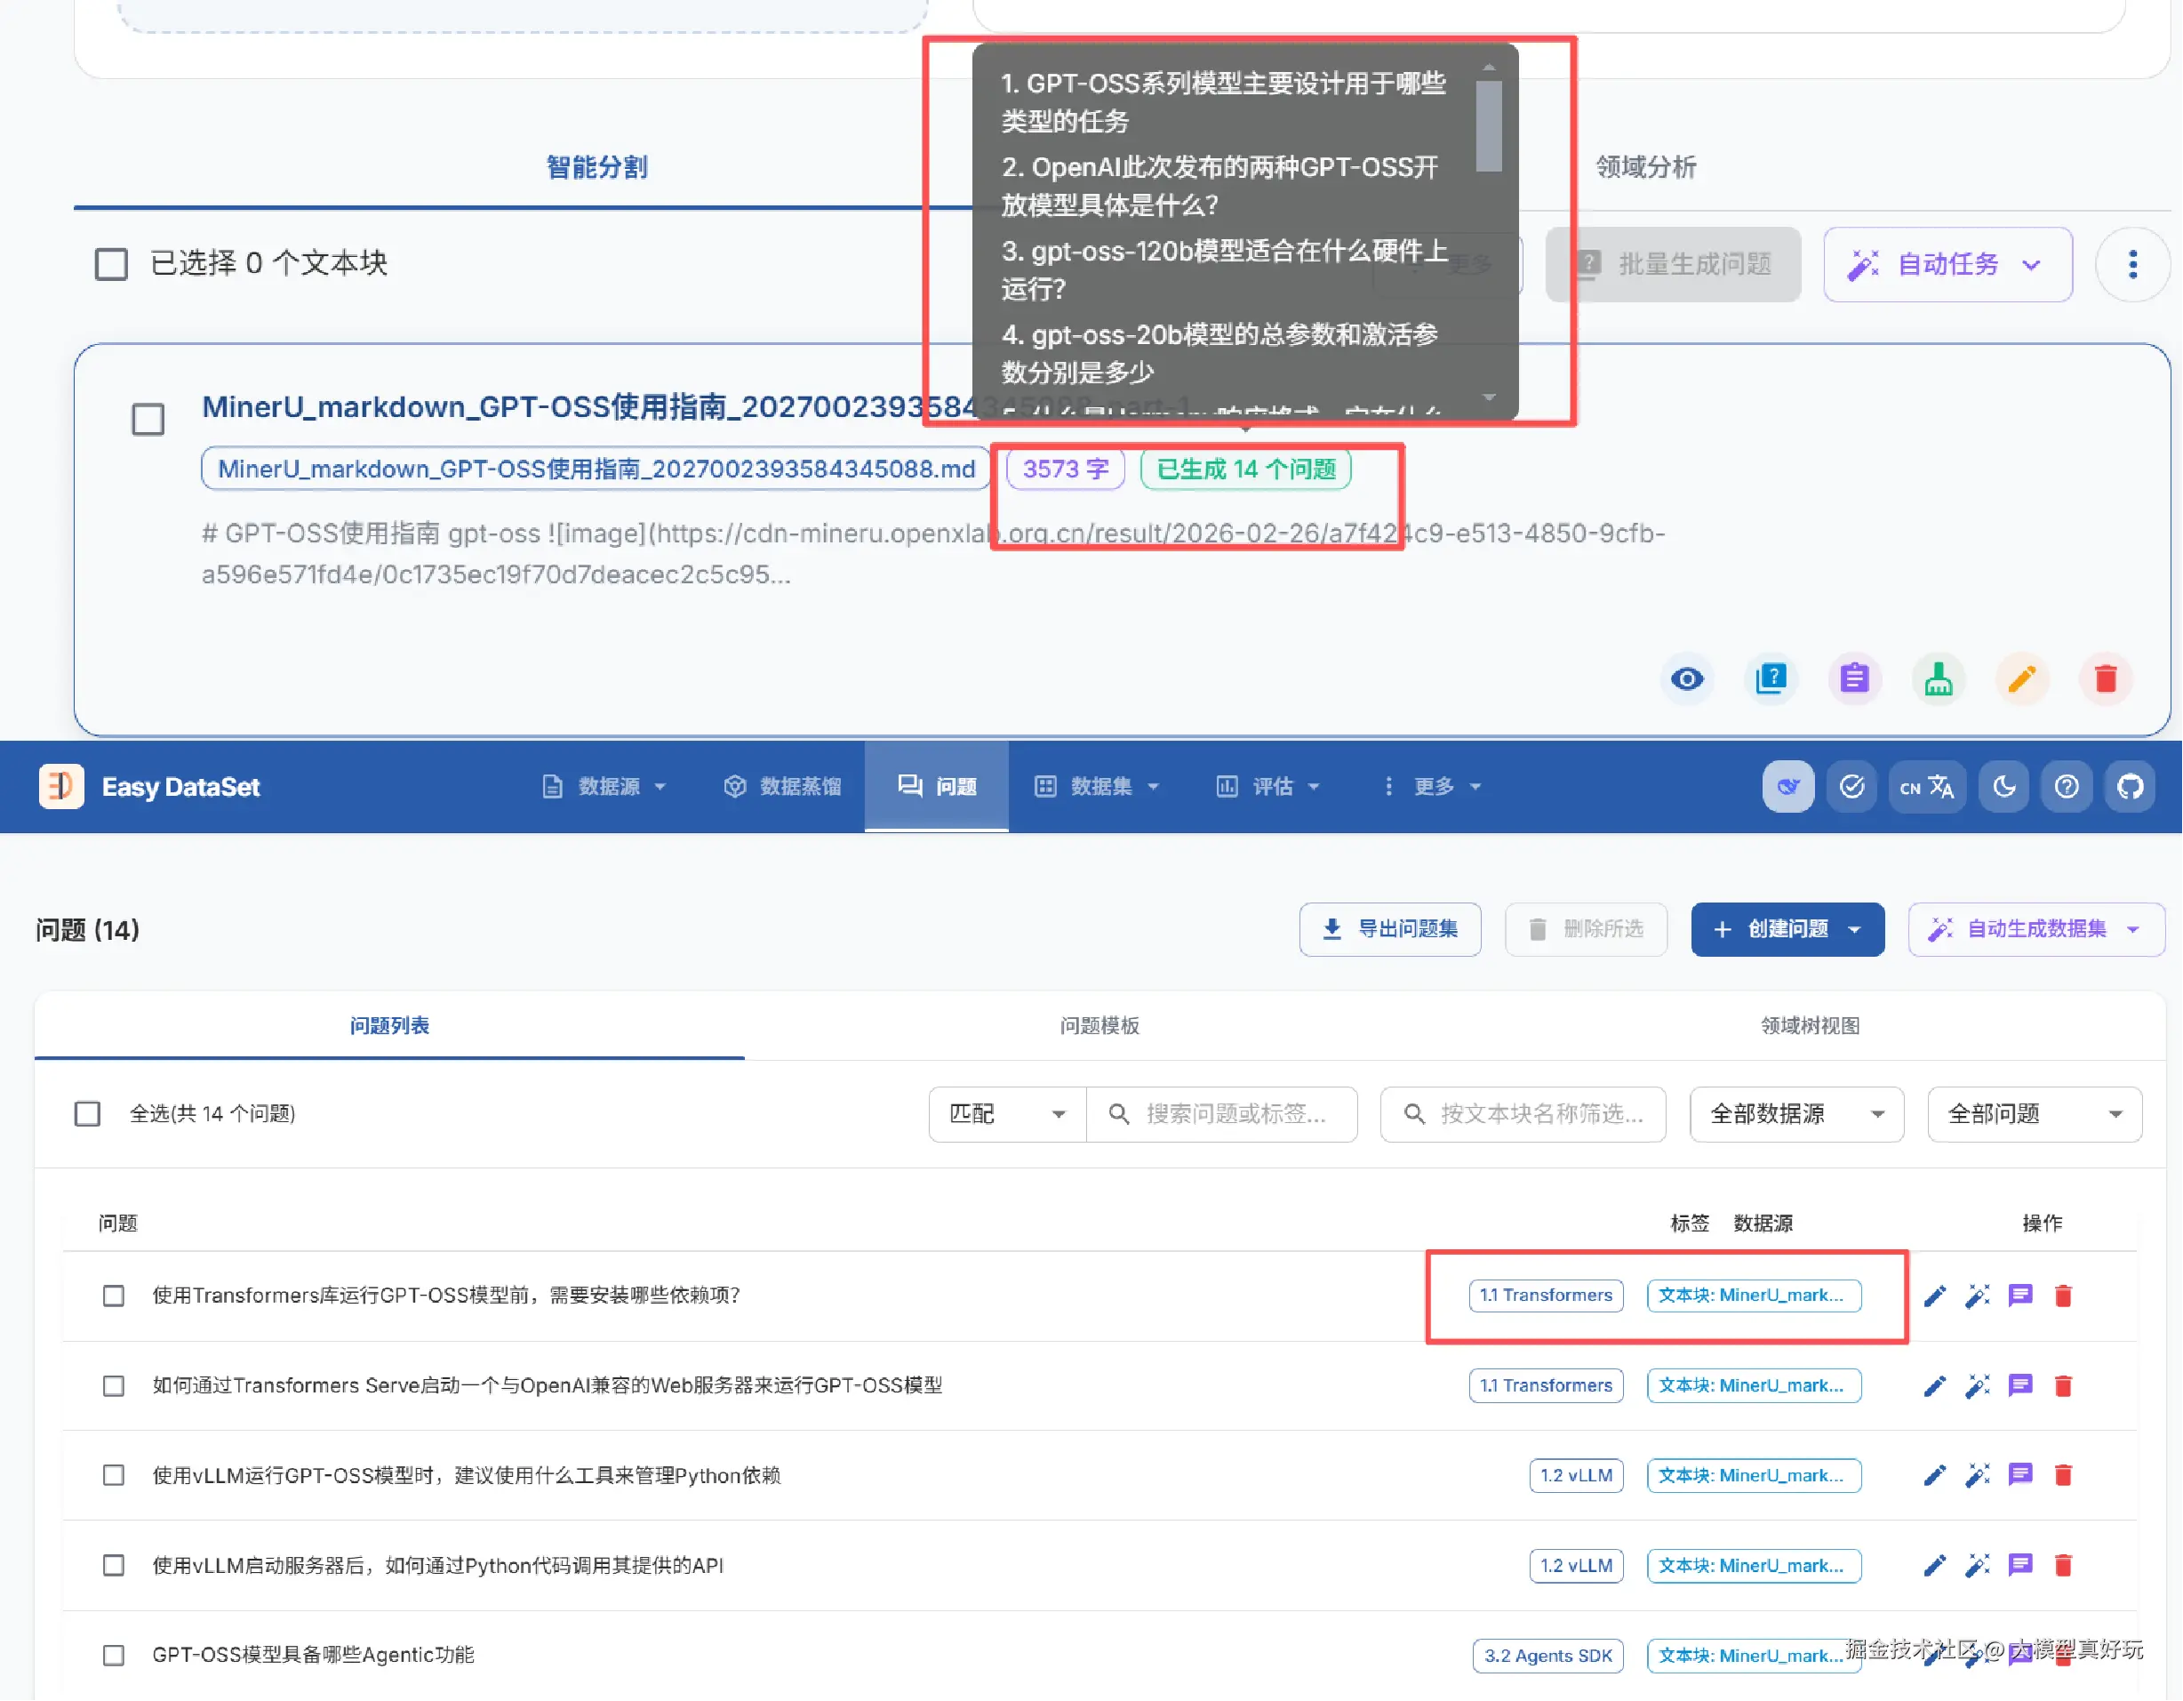Image resolution: width=2183 pixels, height=1701 pixels.
Task: Switch to the 问题模板 tab
Action: pos(1099,1026)
